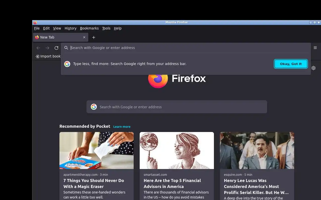
Task: Close the Mozilla Firefox window
Action: [319, 22]
